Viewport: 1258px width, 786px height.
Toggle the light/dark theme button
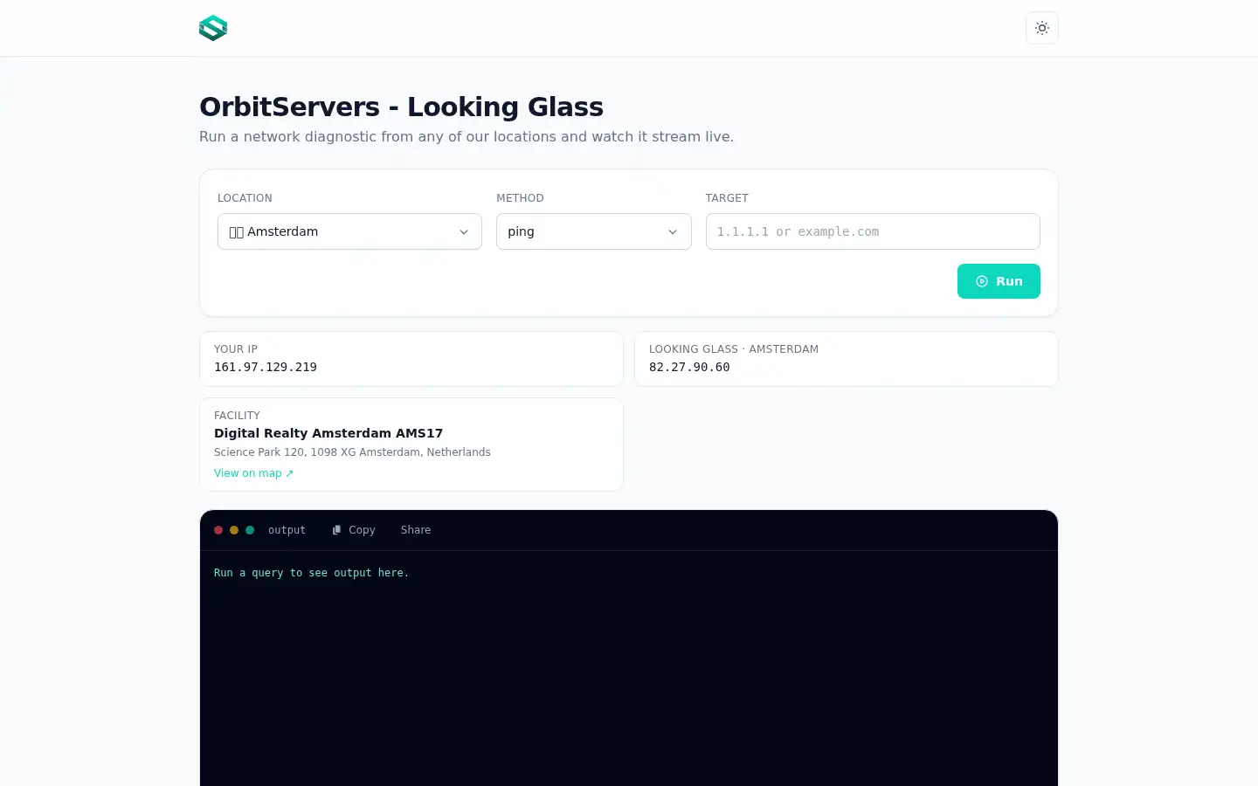1042,28
